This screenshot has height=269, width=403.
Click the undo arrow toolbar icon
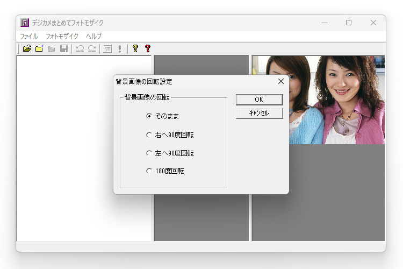click(80, 48)
